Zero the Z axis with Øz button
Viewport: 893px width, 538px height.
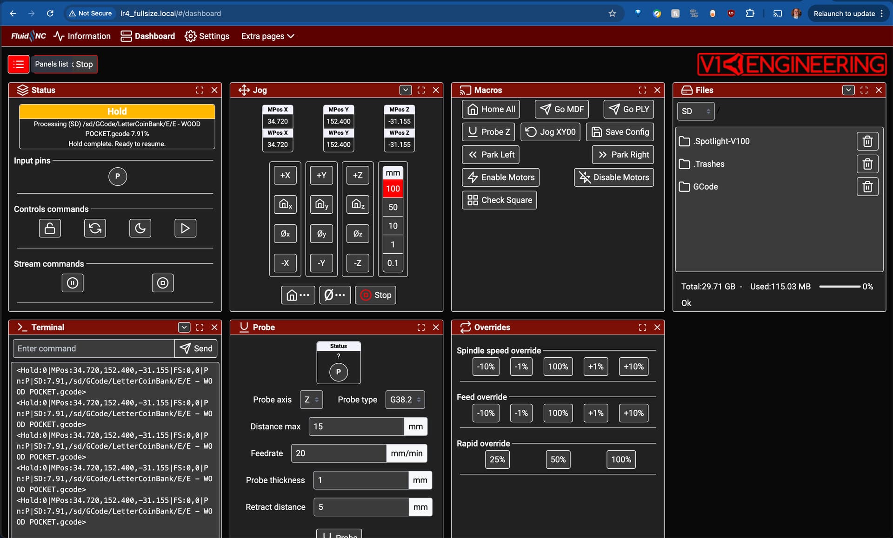click(358, 234)
